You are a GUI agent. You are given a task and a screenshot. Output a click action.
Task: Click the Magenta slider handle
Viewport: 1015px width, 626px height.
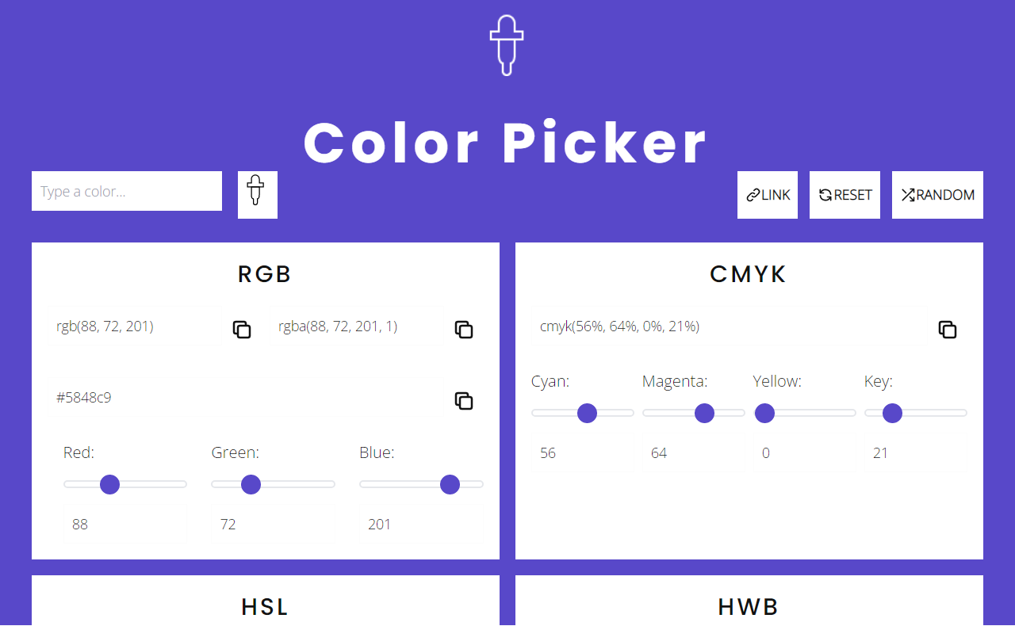(704, 413)
